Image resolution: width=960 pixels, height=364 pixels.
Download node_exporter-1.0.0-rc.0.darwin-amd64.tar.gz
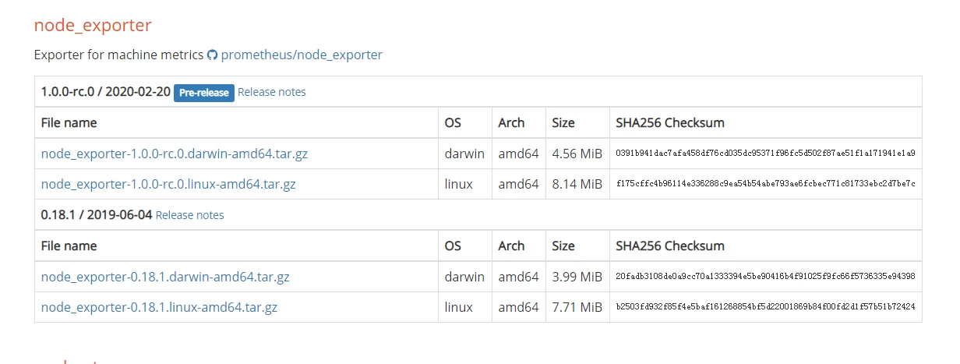click(x=174, y=154)
